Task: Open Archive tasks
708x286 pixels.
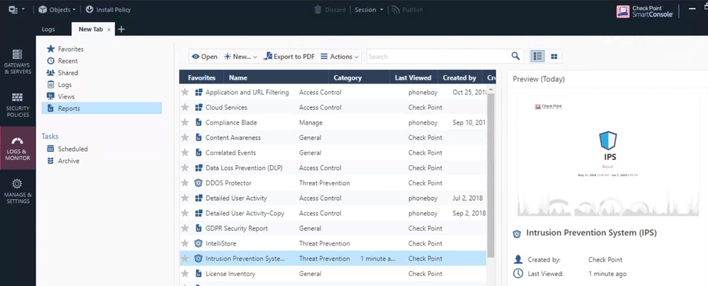Action: click(x=63, y=161)
